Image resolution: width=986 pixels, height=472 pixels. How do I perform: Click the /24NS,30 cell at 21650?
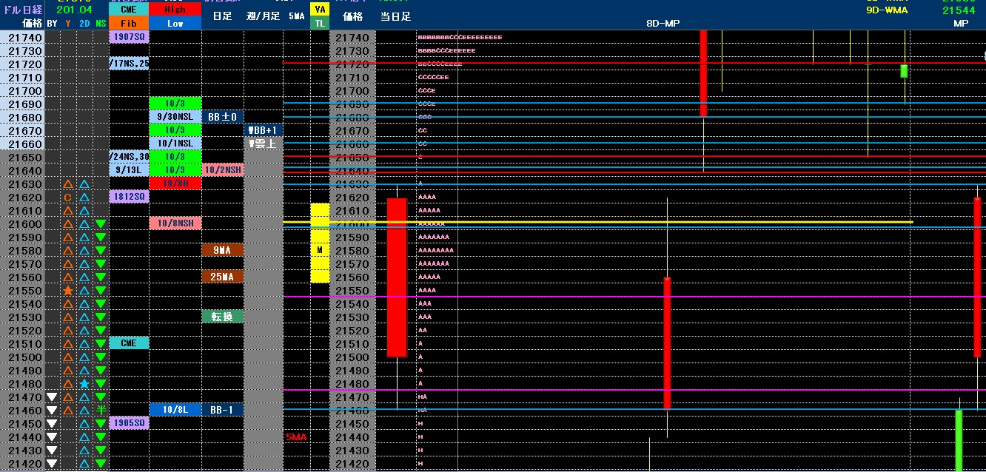click(129, 157)
